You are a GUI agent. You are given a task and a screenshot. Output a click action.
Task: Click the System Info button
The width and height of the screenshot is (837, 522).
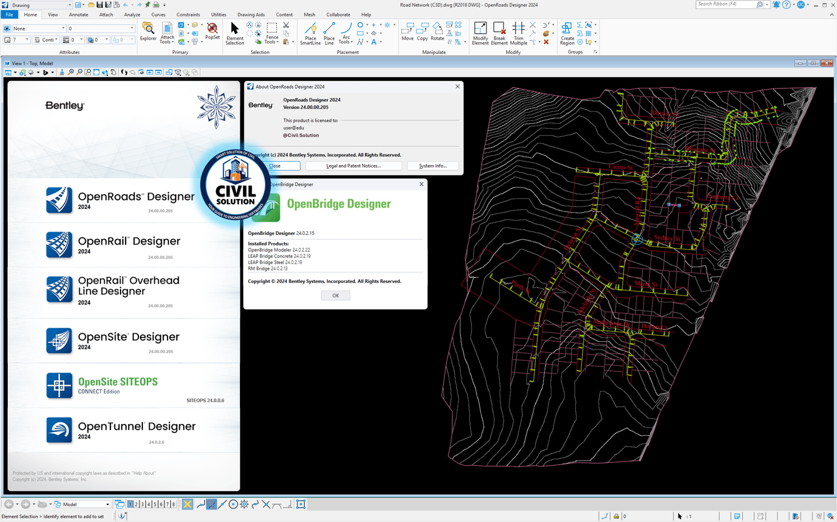tap(432, 166)
